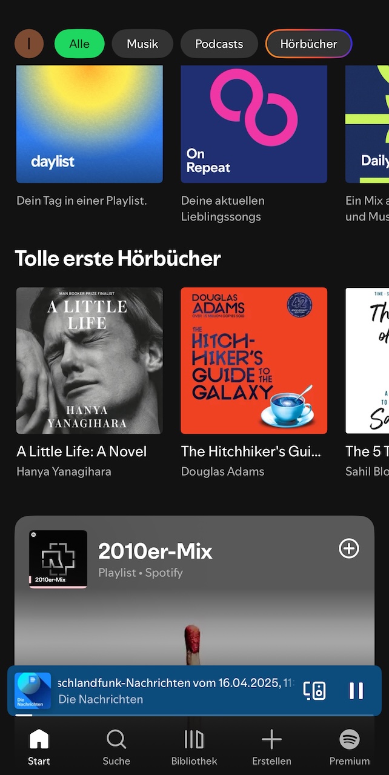This screenshot has width=389, height=775.
Task: Open the Die Nachrichten now-playing artwork
Action: pos(33,691)
